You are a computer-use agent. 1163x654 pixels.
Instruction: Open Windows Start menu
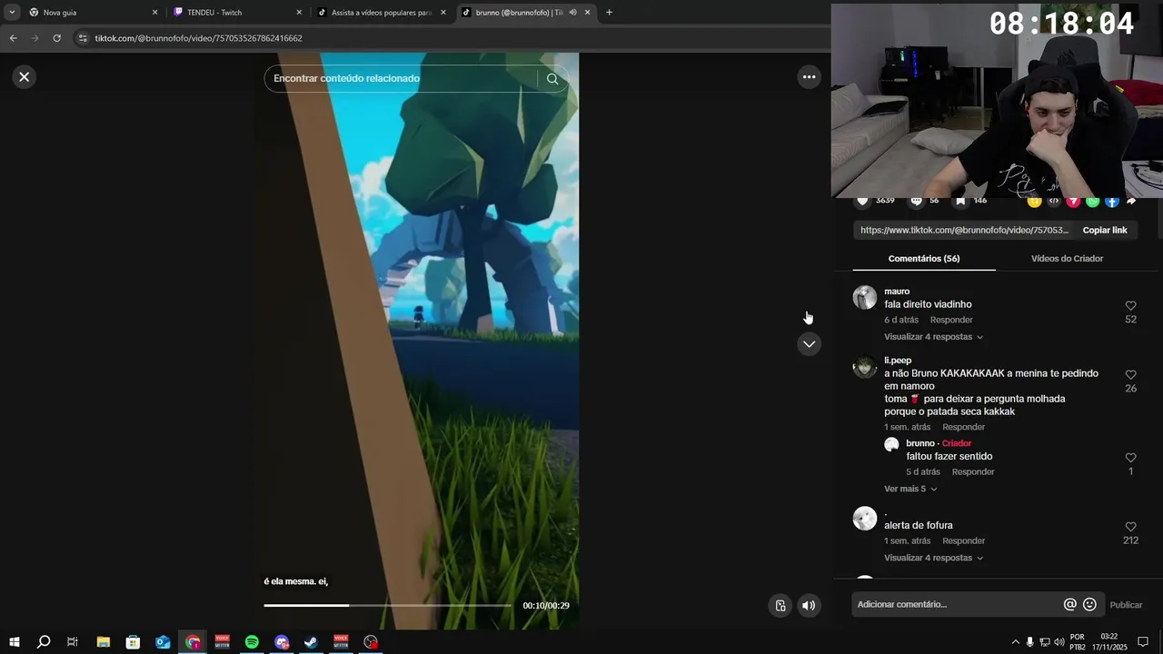pyautogui.click(x=14, y=642)
